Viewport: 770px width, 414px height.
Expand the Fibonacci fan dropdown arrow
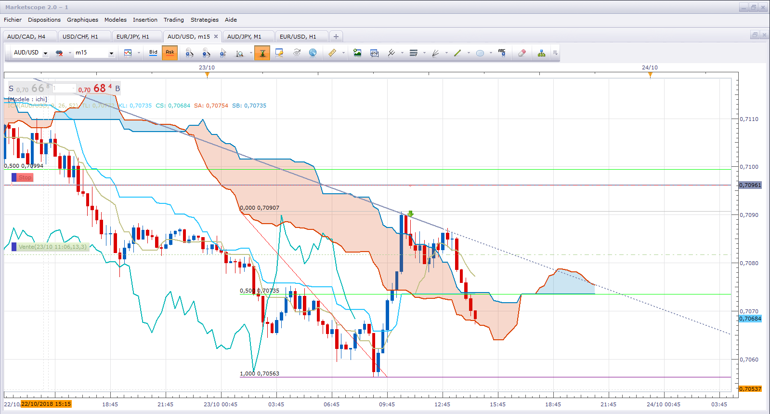pos(446,53)
